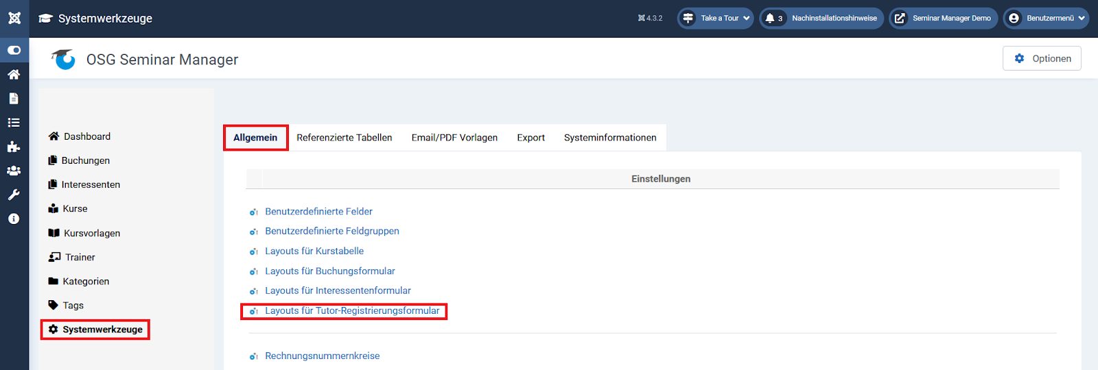This screenshot has height=370, width=1098.
Task: Open Layouts für Kurstabelle link
Action: [x=314, y=251]
